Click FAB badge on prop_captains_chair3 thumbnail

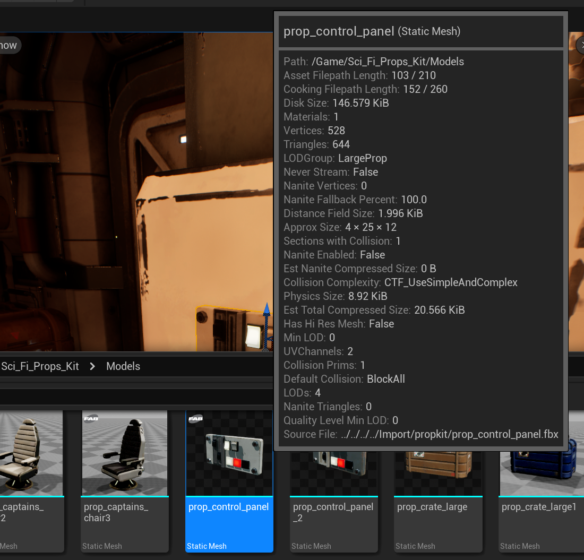click(x=91, y=418)
